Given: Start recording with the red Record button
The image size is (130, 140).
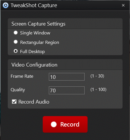Looking at the screenshot, I should (x=65, y=124).
